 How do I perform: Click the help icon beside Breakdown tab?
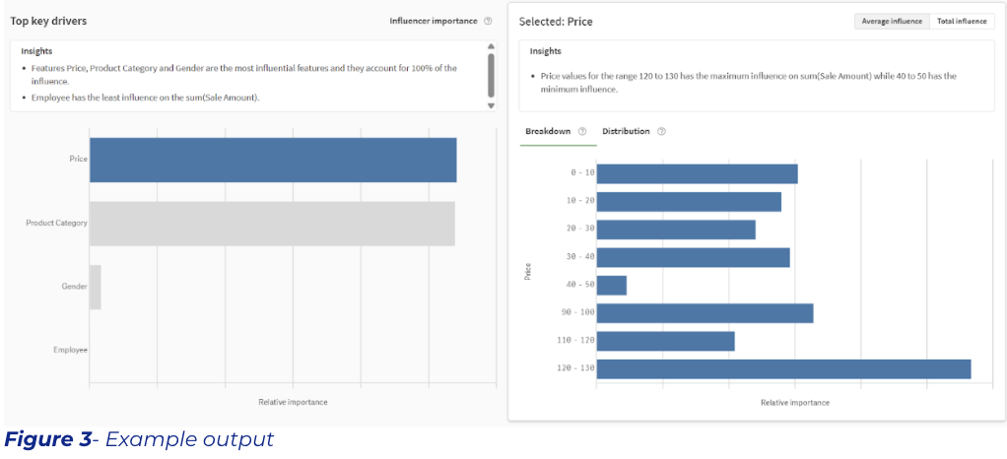tap(582, 132)
